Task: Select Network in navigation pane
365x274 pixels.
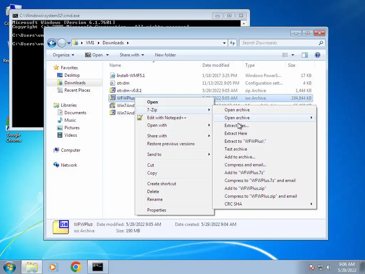Action: point(69,165)
